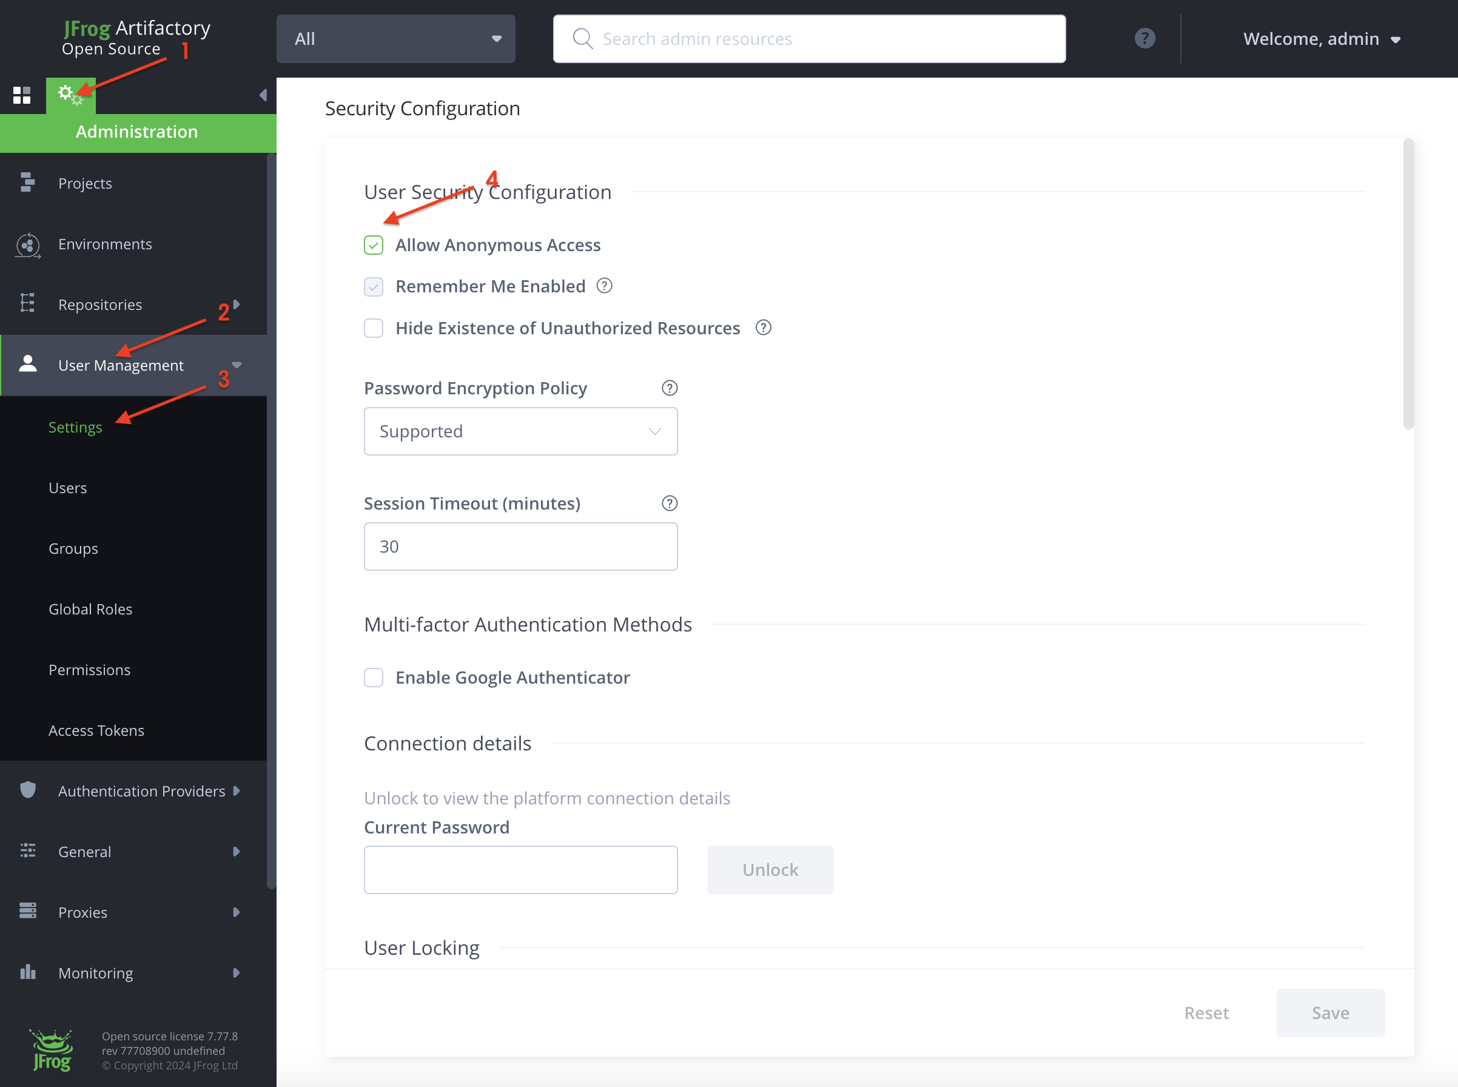Image resolution: width=1458 pixels, height=1087 pixels.
Task: Select Access Tokens submenu item
Action: coord(96,730)
